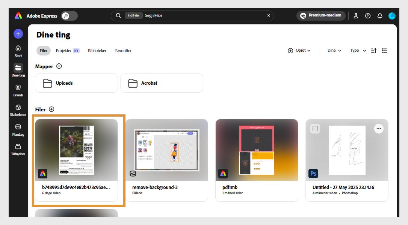Open the Favoritter tab
Image resolution: width=408 pixels, height=225 pixels.
123,51
